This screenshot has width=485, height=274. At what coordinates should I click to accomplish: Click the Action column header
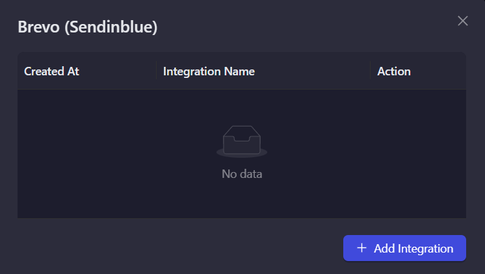418,71
